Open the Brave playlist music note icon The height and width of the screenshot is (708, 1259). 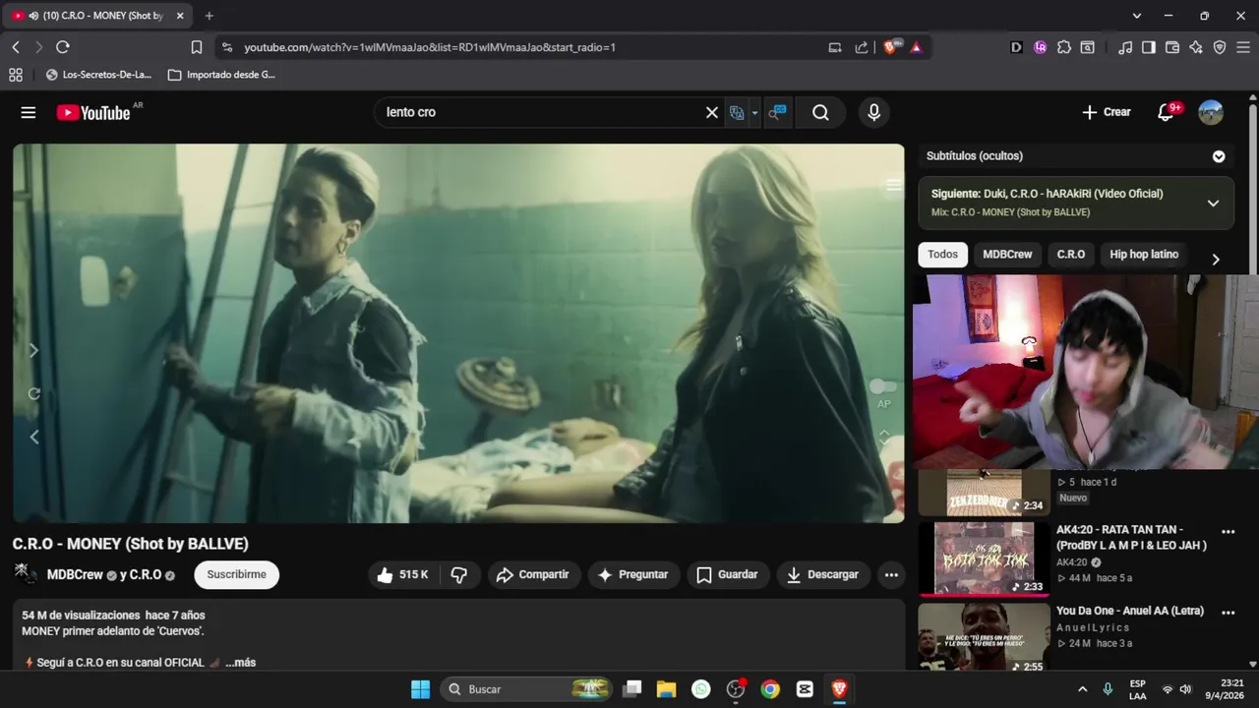click(x=1125, y=47)
